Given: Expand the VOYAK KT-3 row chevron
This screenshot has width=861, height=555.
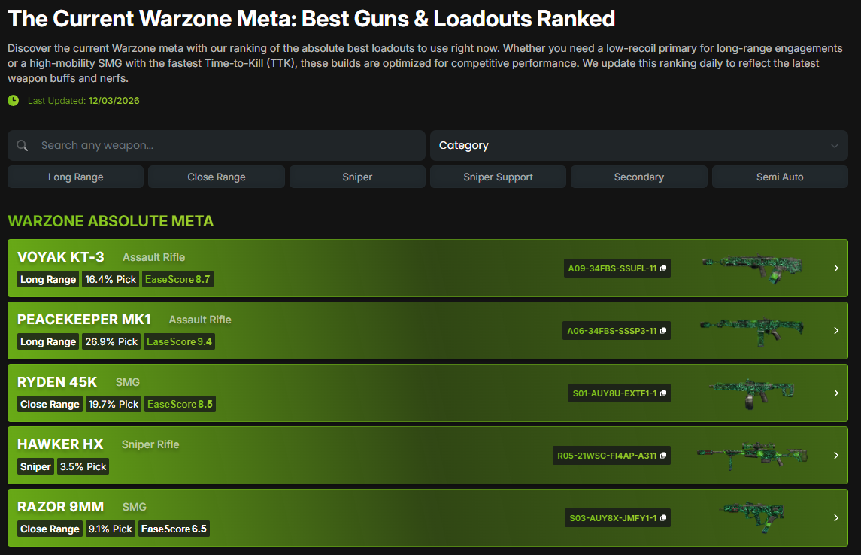Looking at the screenshot, I should pyautogui.click(x=835, y=268).
